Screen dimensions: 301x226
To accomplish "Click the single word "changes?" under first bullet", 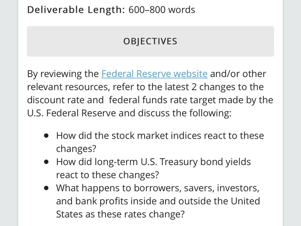I will pyautogui.click(x=76, y=149).
